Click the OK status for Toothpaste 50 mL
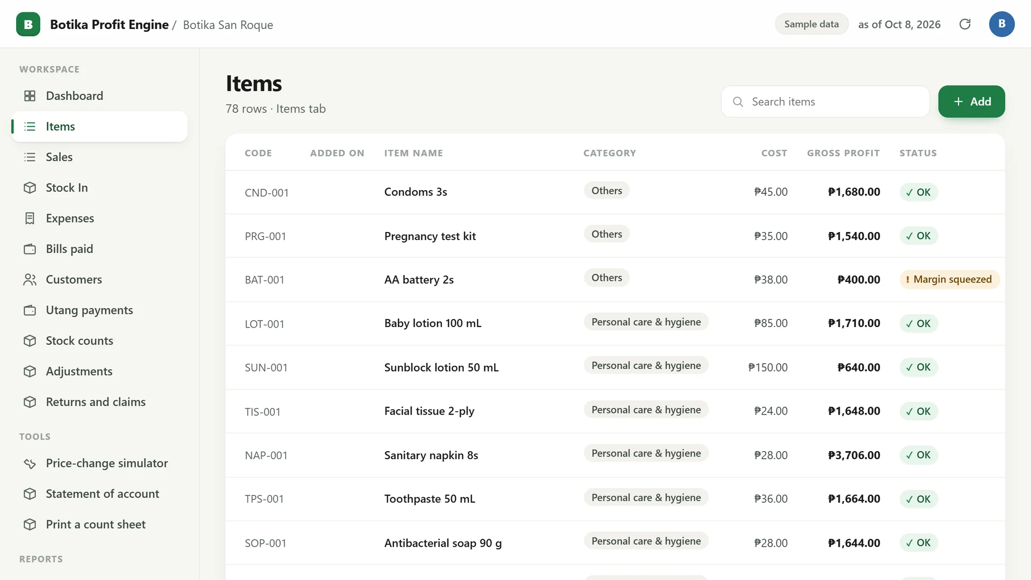This screenshot has width=1031, height=580. [x=919, y=499]
